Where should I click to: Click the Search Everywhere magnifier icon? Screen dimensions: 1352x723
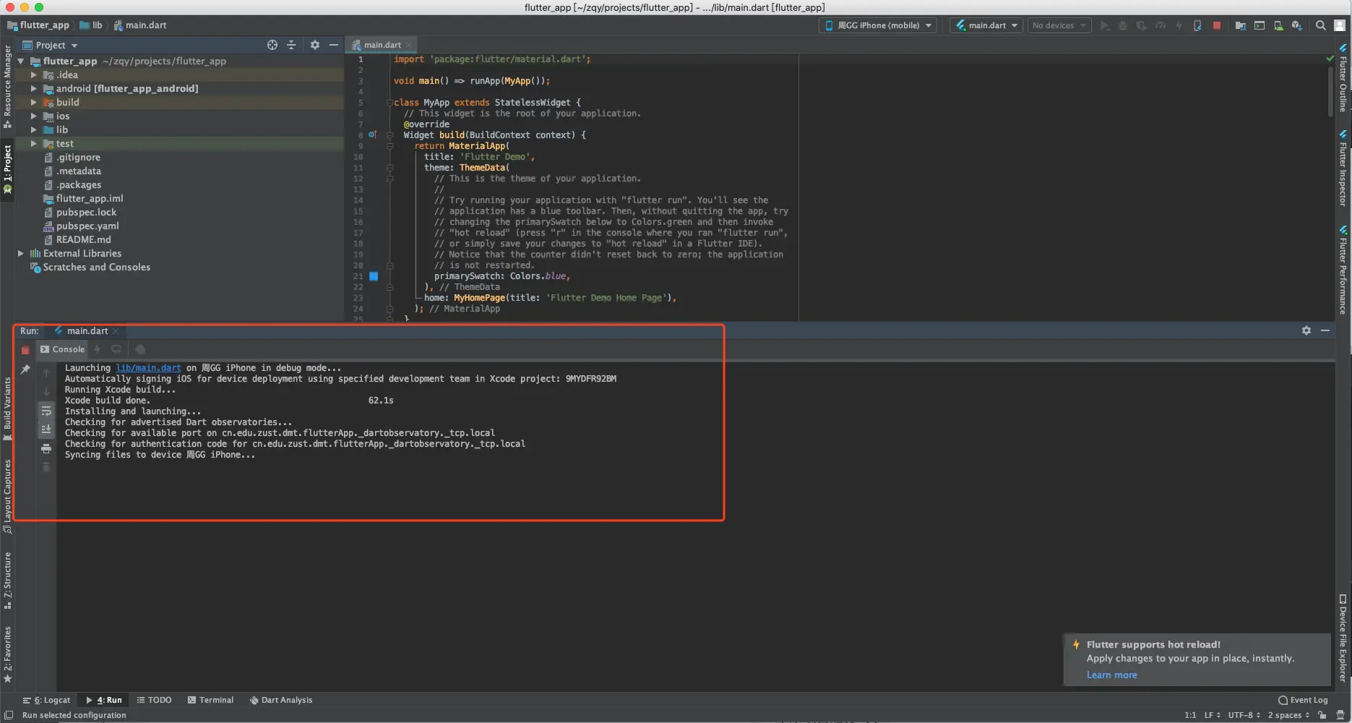[1320, 25]
